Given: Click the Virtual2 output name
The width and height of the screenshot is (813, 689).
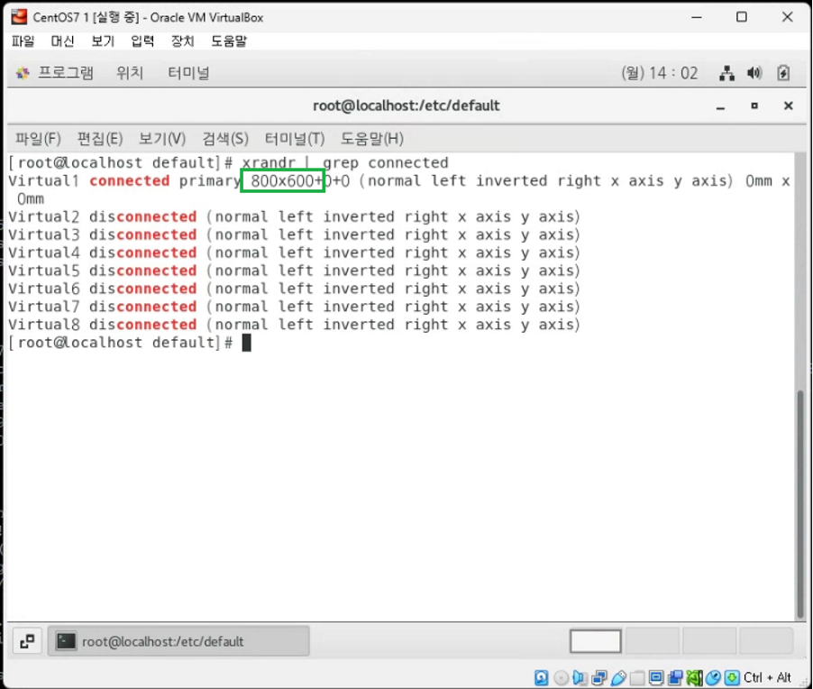Looking at the screenshot, I should coord(43,216).
